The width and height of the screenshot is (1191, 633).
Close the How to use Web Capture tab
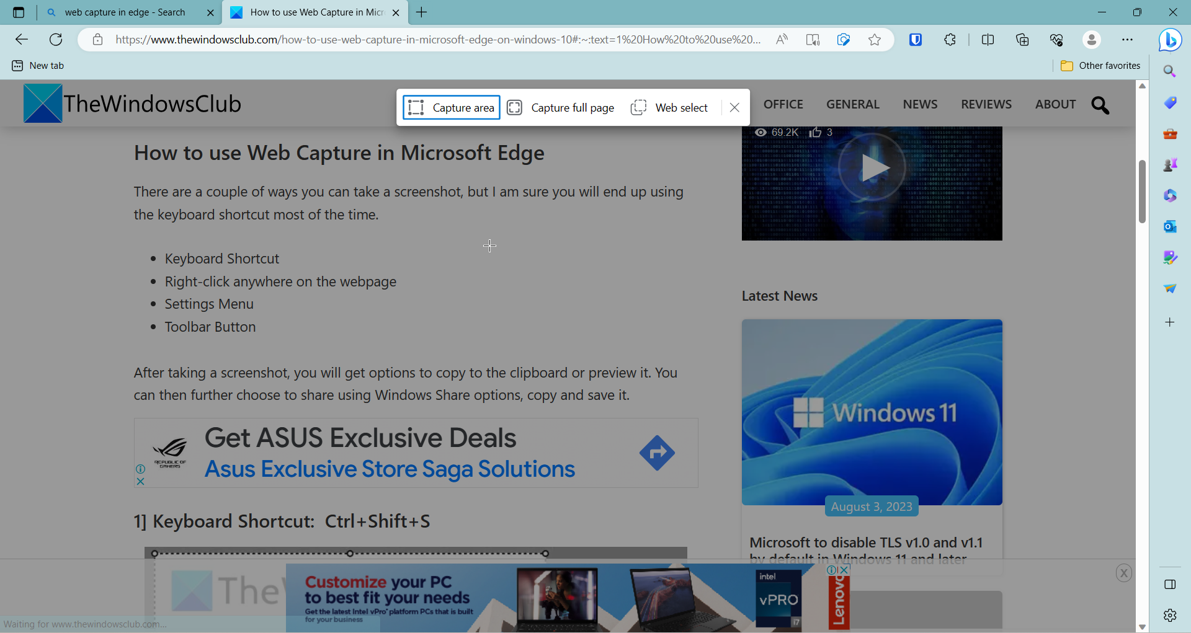[x=396, y=12]
